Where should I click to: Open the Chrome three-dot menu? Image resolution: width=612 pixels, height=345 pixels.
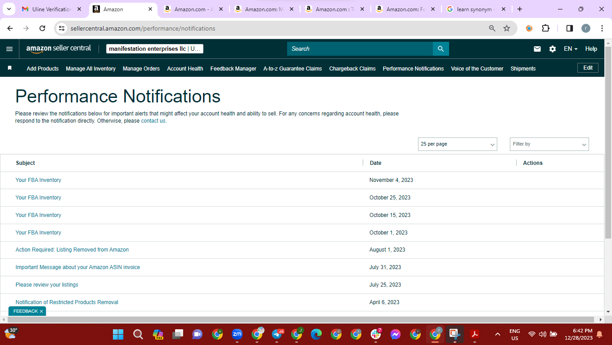tap(602, 28)
